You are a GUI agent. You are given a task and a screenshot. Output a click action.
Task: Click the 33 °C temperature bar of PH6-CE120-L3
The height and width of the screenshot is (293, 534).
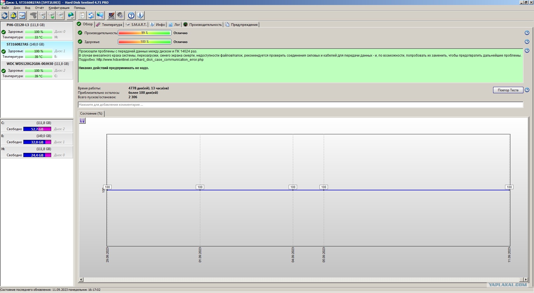pyautogui.click(x=39, y=37)
